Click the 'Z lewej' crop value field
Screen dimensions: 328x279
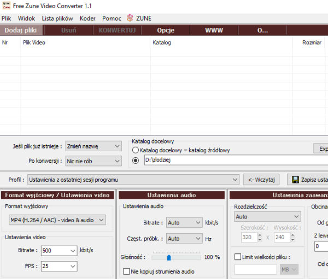point(321,246)
